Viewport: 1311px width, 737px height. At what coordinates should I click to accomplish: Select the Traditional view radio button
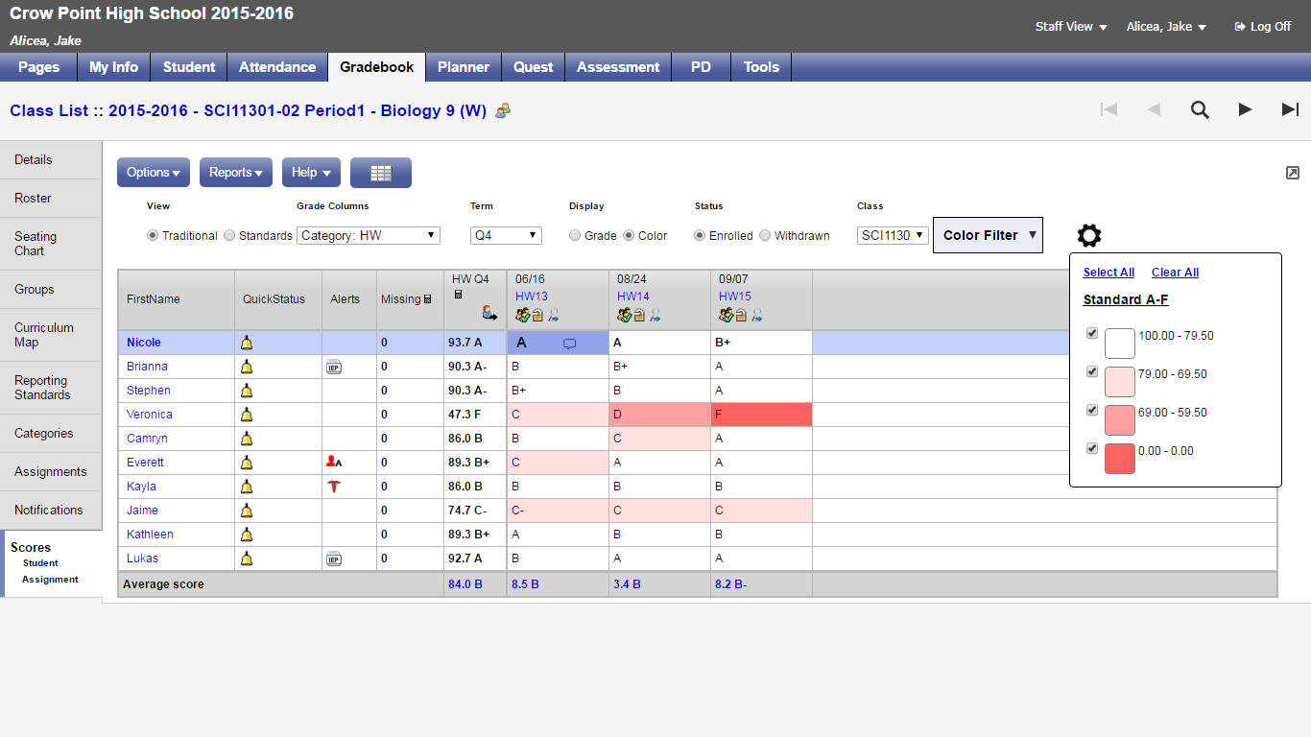coord(153,235)
